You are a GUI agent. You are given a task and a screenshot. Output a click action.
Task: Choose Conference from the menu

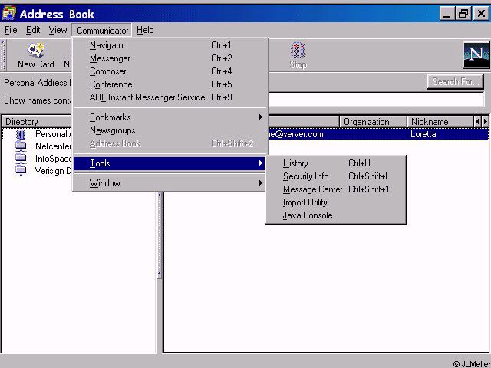pyautogui.click(x=170, y=84)
